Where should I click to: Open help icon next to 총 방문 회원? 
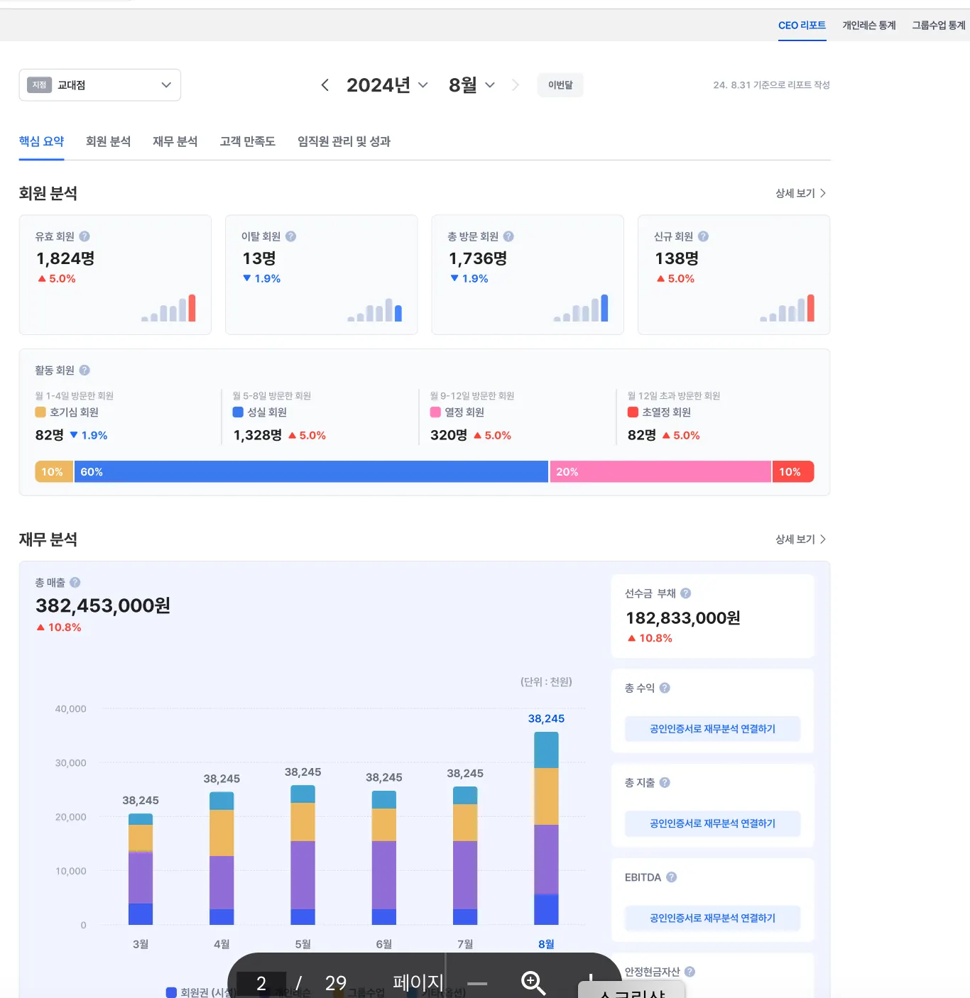508,236
